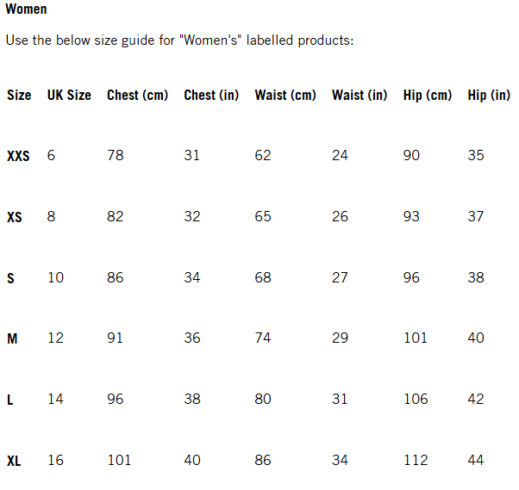The height and width of the screenshot is (490, 519).
Task: Click the "Hip (cm)" column header
Action: pyautogui.click(x=428, y=95)
